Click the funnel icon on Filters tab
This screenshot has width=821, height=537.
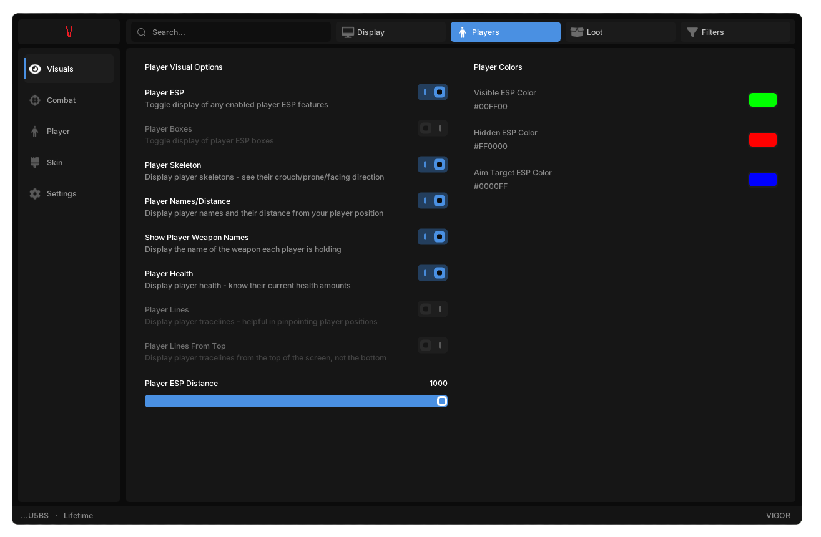(x=692, y=32)
